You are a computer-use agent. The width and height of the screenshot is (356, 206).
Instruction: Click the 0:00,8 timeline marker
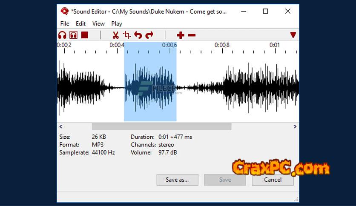(x=222, y=45)
